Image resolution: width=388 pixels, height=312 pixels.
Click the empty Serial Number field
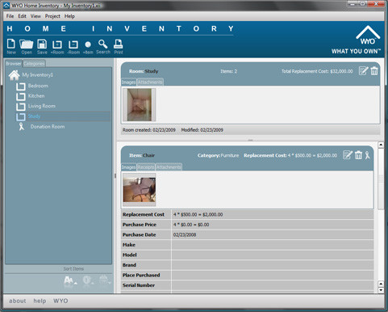click(x=273, y=285)
